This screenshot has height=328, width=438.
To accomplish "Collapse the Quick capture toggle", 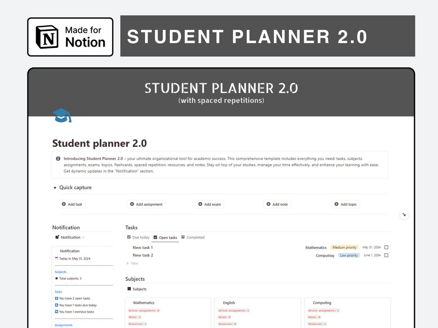I will click(x=55, y=188).
